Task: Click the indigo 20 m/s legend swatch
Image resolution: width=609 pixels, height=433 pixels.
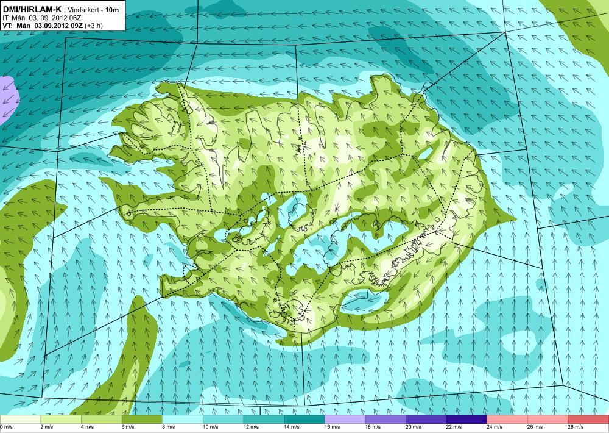Action: click(426, 420)
